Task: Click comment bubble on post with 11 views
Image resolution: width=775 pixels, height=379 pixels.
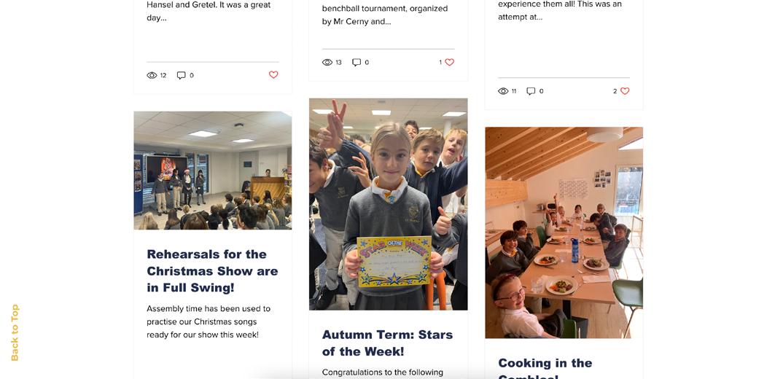Action: (531, 91)
